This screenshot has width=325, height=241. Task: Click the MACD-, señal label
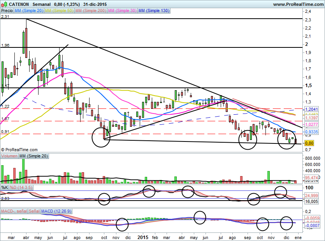(x=14, y=211)
